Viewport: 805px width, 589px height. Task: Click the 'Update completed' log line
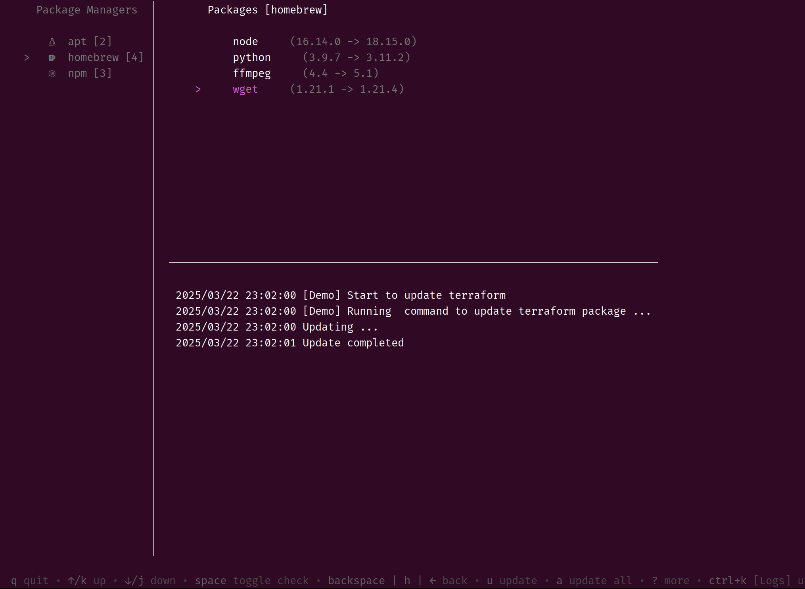(x=290, y=343)
